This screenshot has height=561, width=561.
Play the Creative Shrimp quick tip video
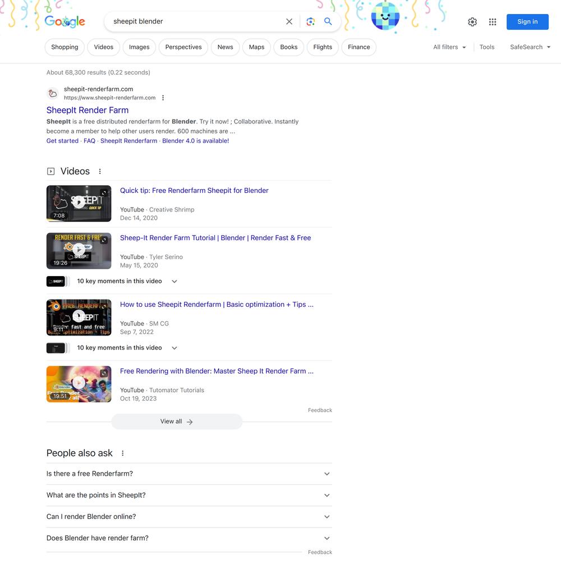(79, 203)
